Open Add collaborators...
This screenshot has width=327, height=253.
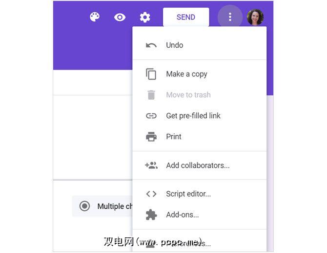tap(199, 165)
